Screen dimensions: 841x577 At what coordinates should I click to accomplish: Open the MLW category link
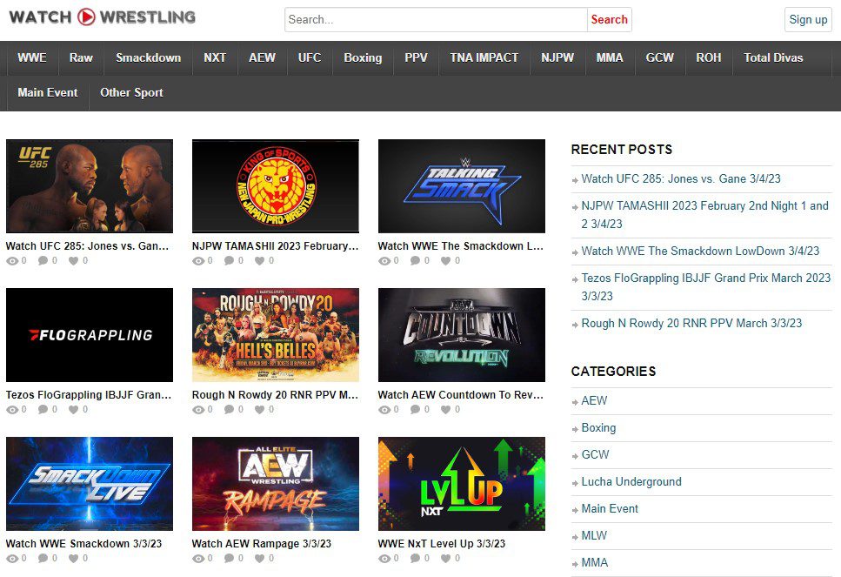[x=594, y=536]
